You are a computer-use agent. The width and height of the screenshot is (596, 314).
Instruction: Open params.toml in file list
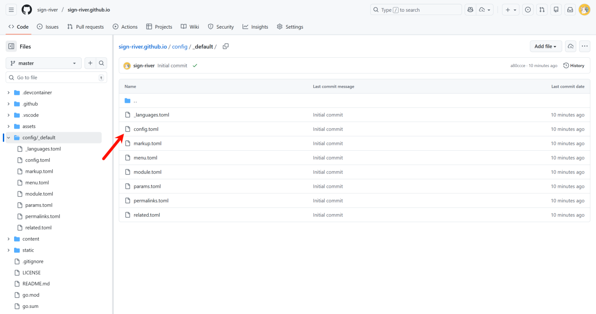[x=147, y=186]
